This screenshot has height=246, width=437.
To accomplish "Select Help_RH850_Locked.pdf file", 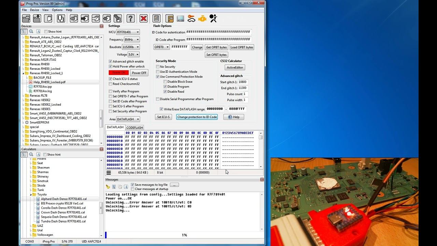I will click(x=49, y=82).
